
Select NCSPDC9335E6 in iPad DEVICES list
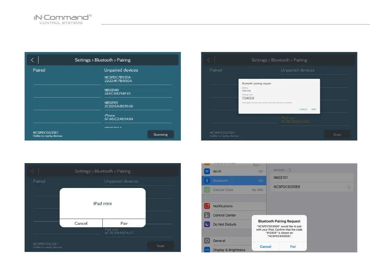312,187
